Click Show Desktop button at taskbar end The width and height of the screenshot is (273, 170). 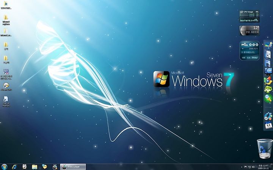[271, 167]
